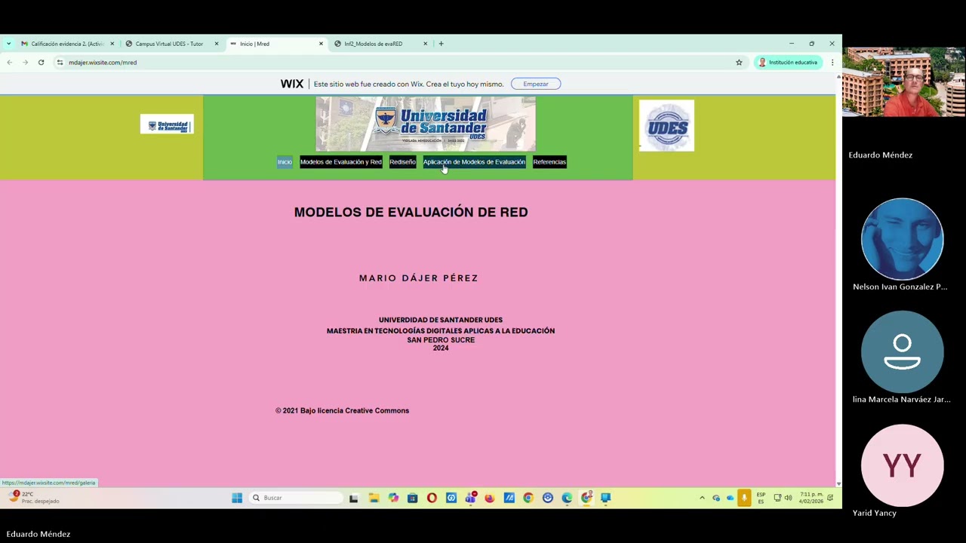Go back in the browser
Image resolution: width=966 pixels, height=543 pixels.
(x=9, y=63)
